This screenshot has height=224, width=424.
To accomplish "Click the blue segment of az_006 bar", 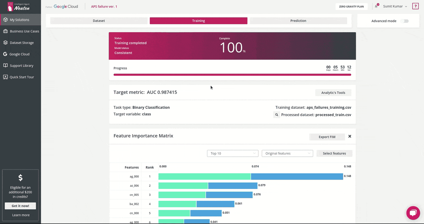I will [233, 186].
